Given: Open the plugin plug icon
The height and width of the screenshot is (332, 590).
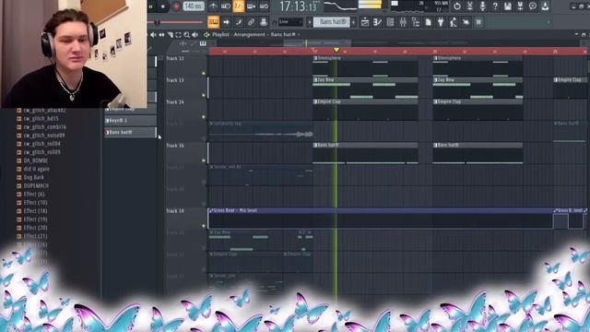Looking at the screenshot, I should click(x=441, y=22).
